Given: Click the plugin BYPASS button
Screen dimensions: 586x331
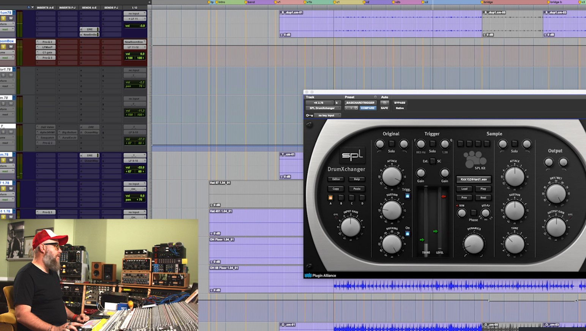Looking at the screenshot, I should (400, 103).
